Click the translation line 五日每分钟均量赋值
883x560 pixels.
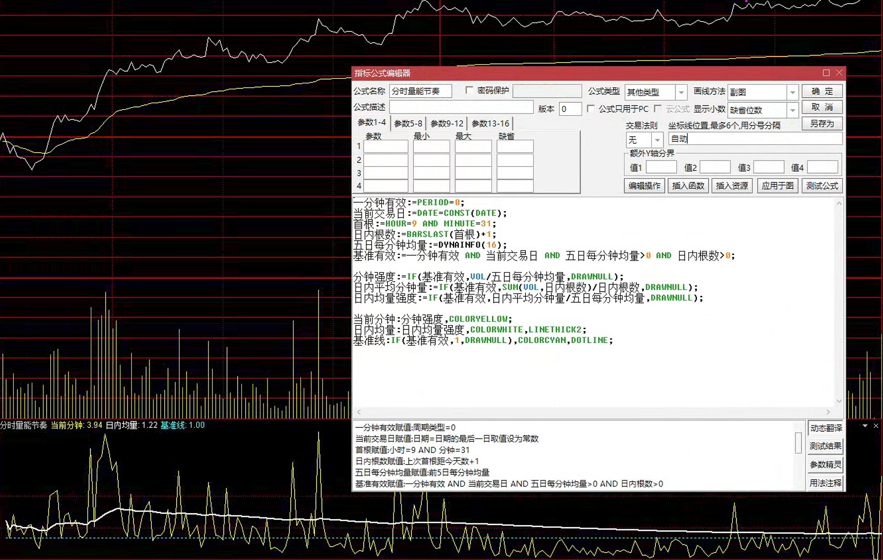[422, 472]
